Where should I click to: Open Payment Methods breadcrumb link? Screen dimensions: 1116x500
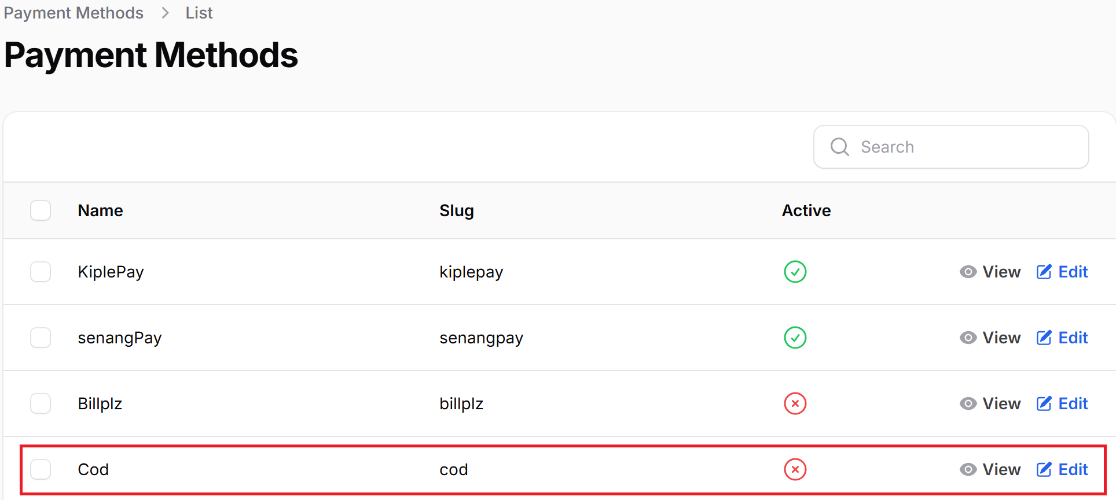pyautogui.click(x=74, y=13)
